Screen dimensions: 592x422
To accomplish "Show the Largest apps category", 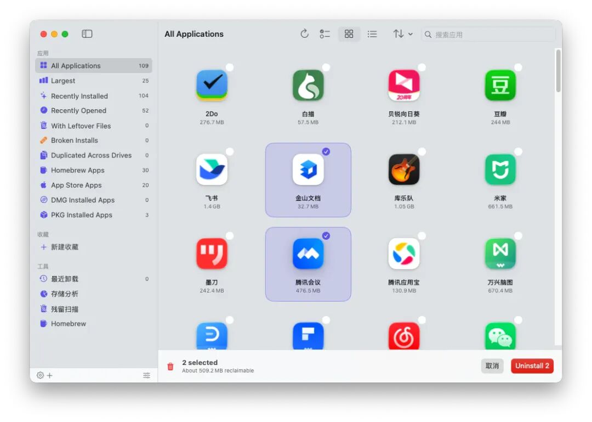I will [94, 81].
